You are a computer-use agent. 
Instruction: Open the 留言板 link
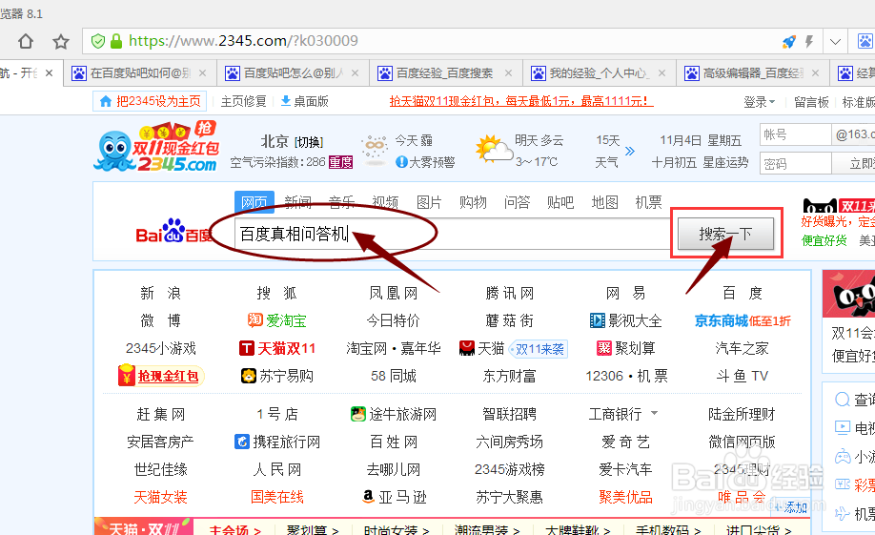811,102
